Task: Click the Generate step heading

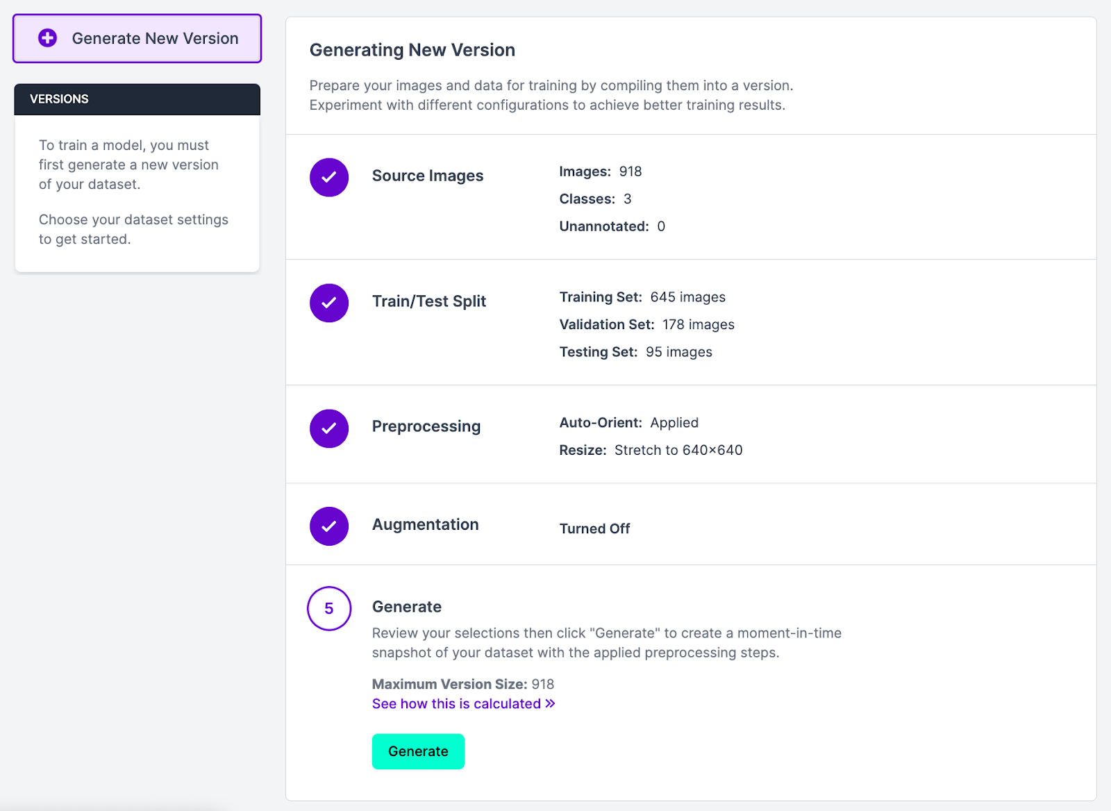Action: pos(406,607)
